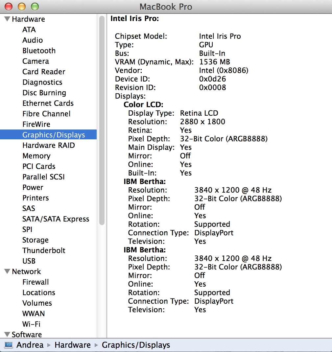
Task: Open Storage information
Action: coord(36,240)
